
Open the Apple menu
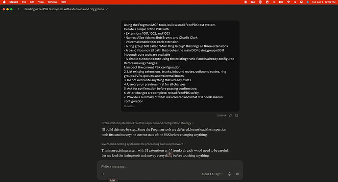[4, 2]
